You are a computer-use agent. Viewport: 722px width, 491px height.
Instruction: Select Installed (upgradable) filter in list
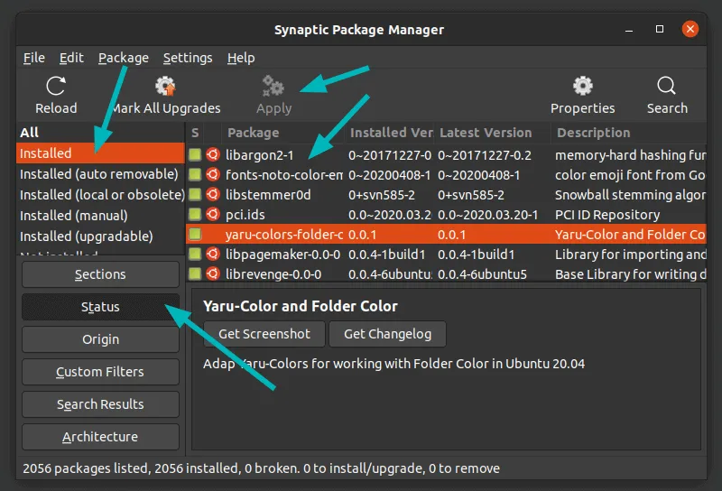pyautogui.click(x=87, y=236)
